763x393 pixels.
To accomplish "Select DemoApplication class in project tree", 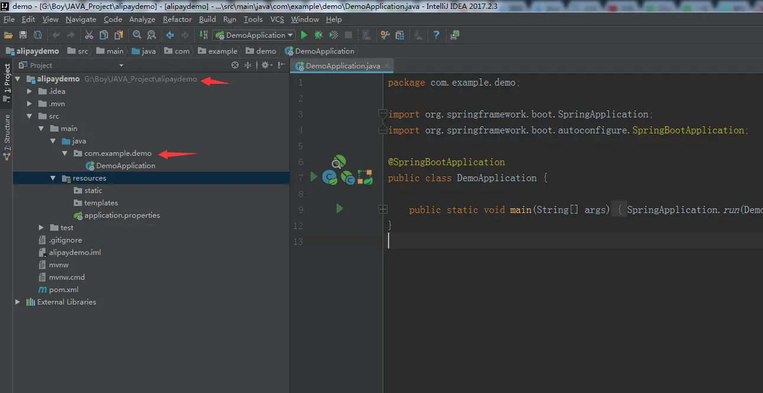I will coord(120,166).
